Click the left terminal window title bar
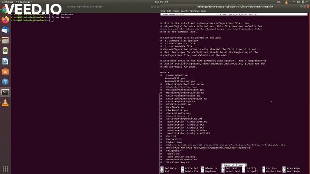Viewport: 310px width, 174px height. [x=85, y=6]
